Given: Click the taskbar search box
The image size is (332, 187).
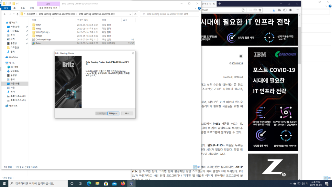Looking at the screenshot, I should tap(38, 184).
